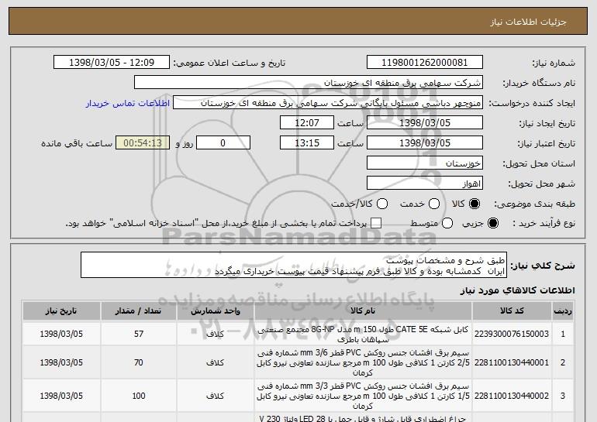The image size is (597, 422).
Task: Click general description text box
Action: point(294,265)
